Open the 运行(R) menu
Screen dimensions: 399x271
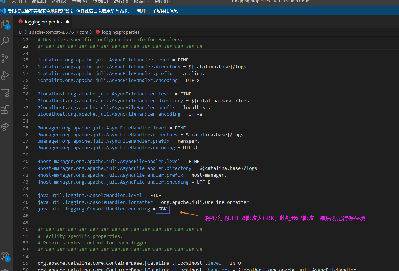point(121,1)
